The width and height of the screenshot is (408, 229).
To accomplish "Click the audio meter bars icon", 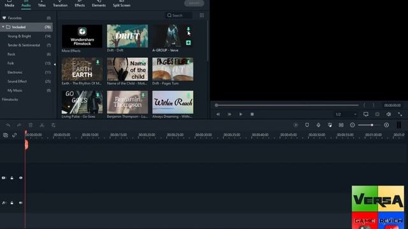I will coord(399,125).
